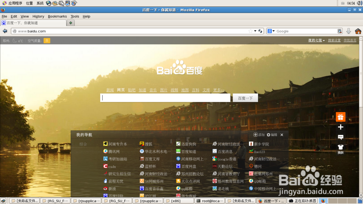Open the 百度网盘 shortcut
The image size is (363, 204).
point(186,166)
